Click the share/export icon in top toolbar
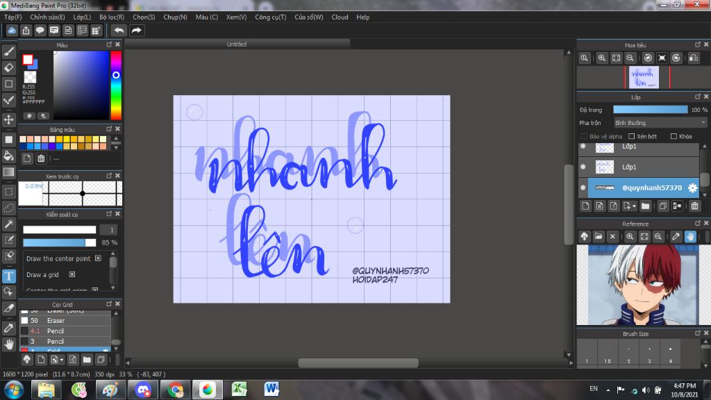The width and height of the screenshot is (711, 400). 26,31
